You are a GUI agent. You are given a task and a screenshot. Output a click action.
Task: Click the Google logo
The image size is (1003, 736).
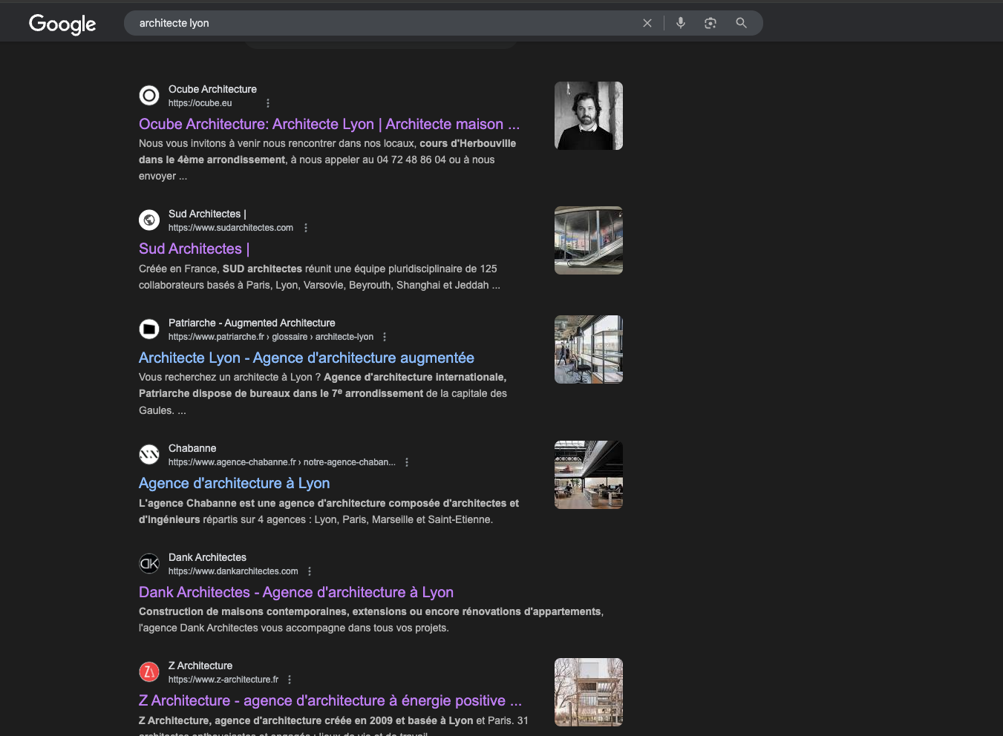pyautogui.click(x=62, y=24)
